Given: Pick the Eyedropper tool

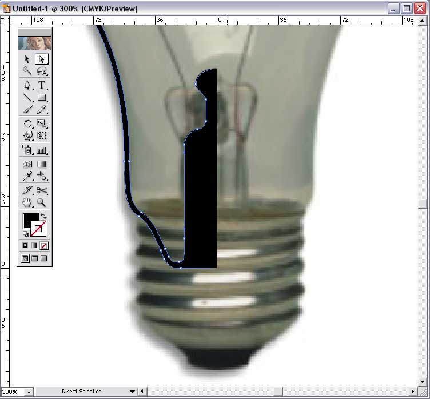Looking at the screenshot, I should [27, 176].
